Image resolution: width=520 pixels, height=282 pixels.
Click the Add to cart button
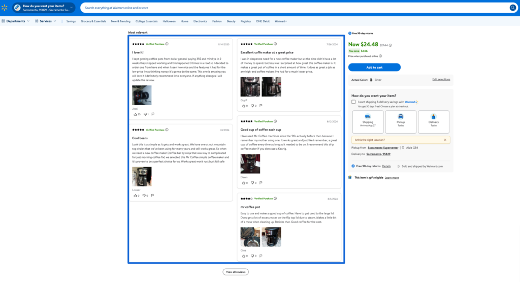(374, 68)
